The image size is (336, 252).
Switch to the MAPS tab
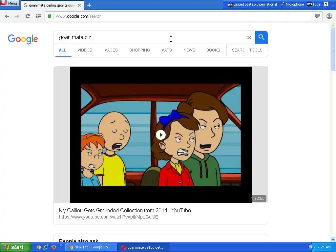[x=166, y=50]
